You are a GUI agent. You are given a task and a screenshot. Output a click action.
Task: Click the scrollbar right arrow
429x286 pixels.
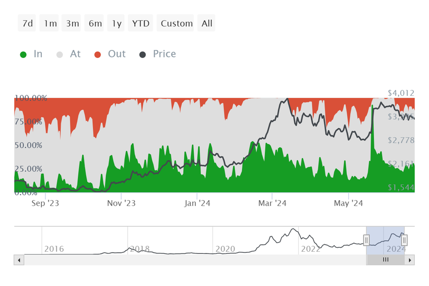[x=410, y=260]
